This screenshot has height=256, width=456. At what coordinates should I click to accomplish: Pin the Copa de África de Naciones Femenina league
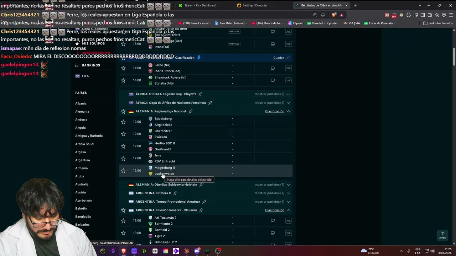(210, 103)
